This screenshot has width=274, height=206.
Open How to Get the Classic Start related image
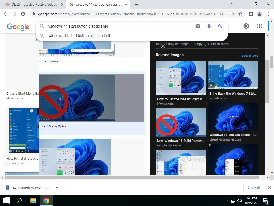pyautogui.click(x=181, y=78)
